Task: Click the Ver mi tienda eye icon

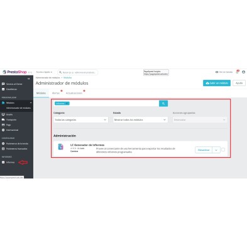Action: point(217,72)
